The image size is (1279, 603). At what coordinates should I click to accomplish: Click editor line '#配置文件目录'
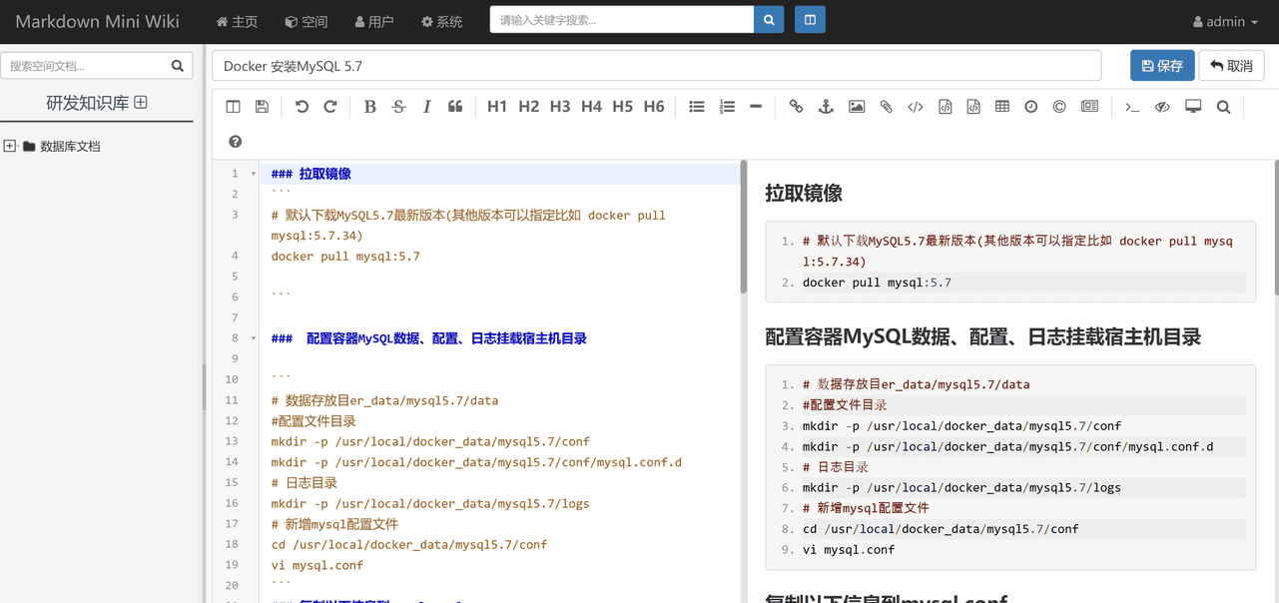(314, 421)
